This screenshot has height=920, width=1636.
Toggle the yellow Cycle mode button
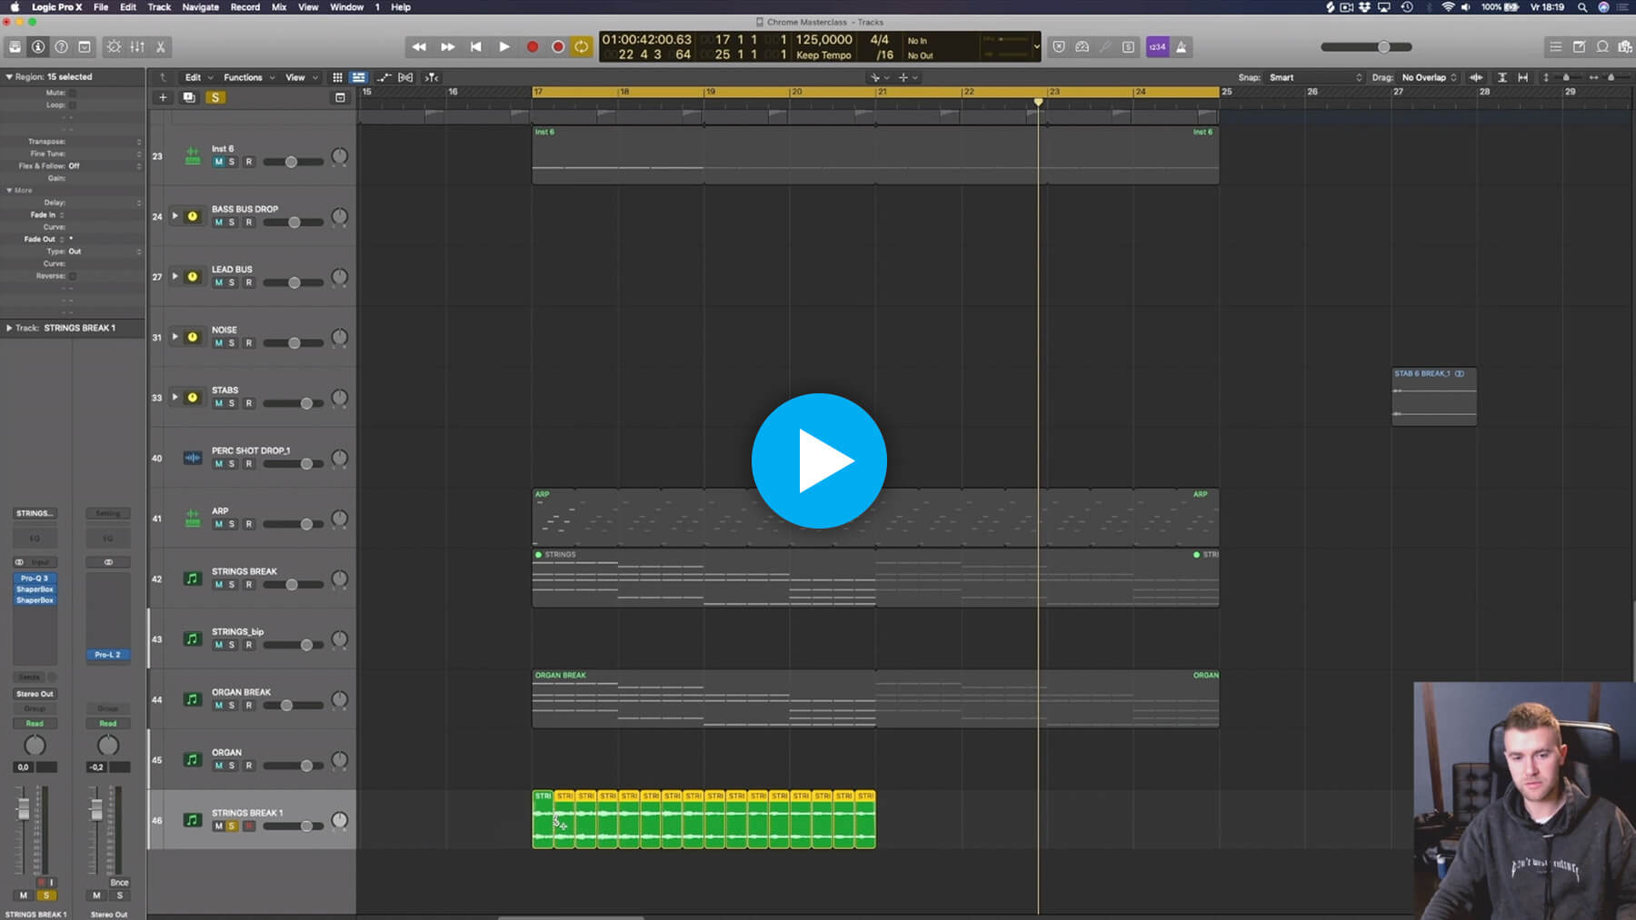582,46
